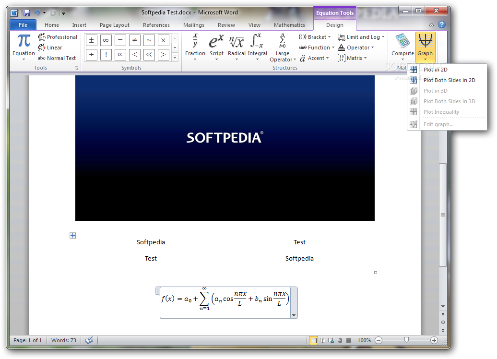The image size is (497, 359).
Task: Insert the division sign symbol
Action: [x=91, y=55]
